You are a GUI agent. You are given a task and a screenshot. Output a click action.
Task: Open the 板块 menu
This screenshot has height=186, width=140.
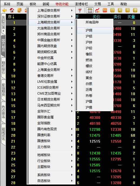click(x=33, y=4)
